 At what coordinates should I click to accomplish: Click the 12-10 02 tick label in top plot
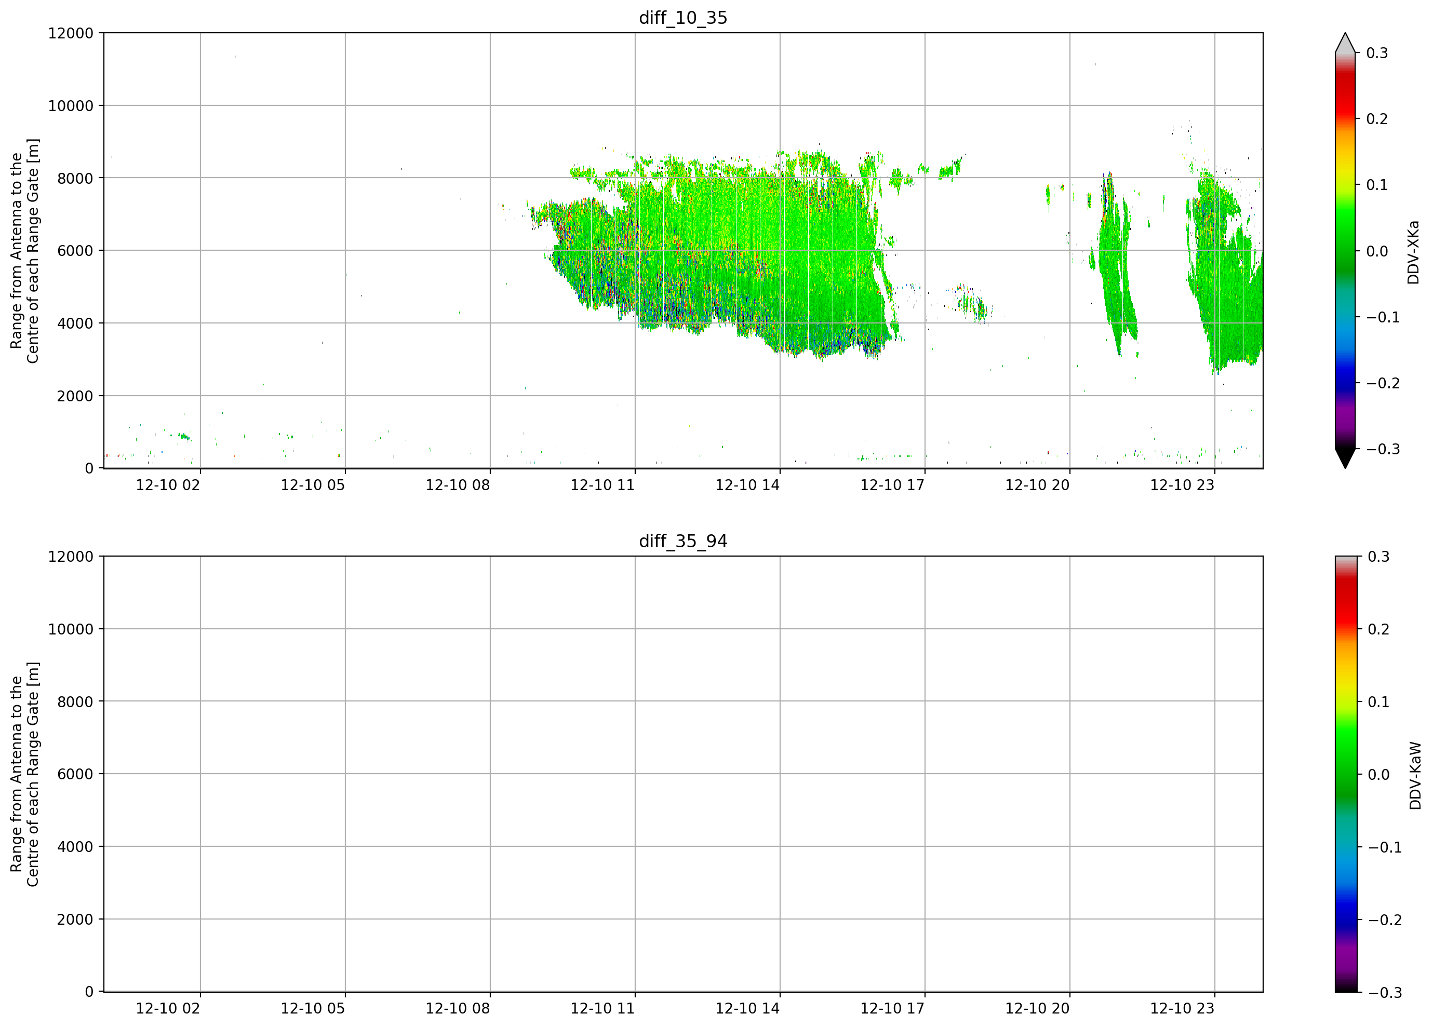pyautogui.click(x=167, y=485)
